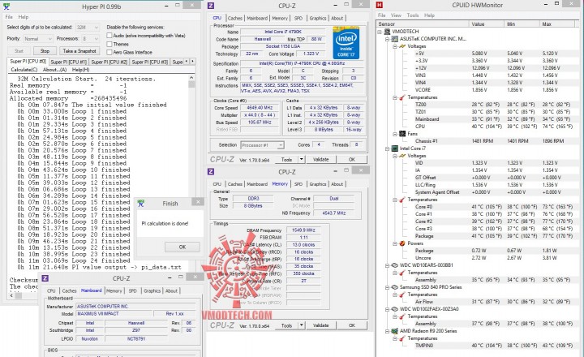Image resolution: width=584 pixels, height=357 pixels.
Task: Open the Tools dropdown arrow in top CPU-Z
Action: [301, 160]
